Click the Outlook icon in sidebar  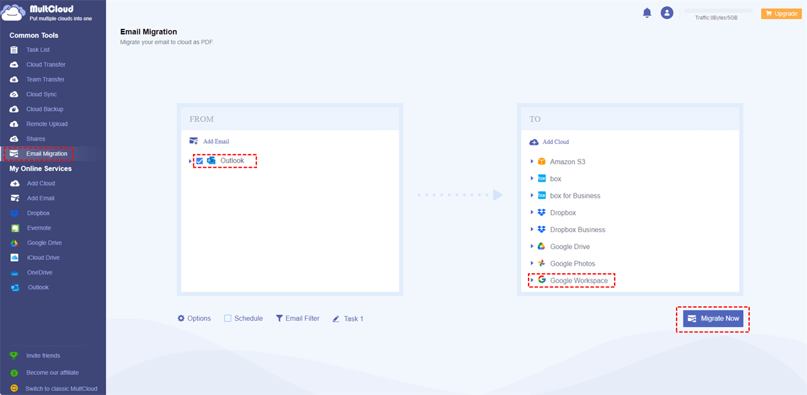pos(14,287)
